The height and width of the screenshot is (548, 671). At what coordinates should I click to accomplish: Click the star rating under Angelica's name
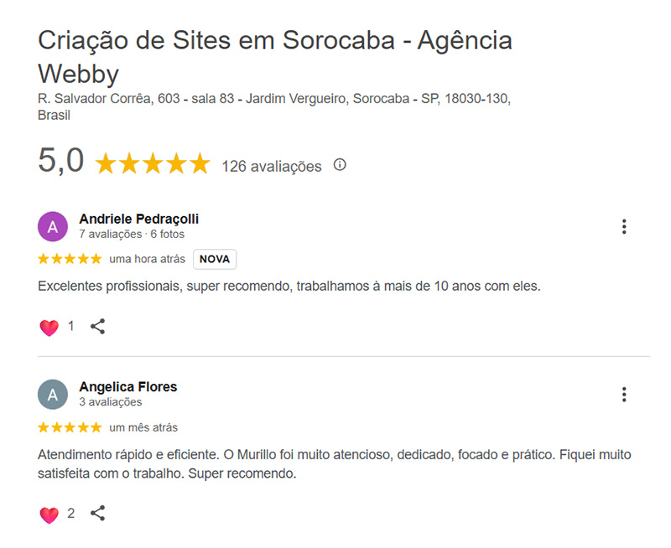(x=69, y=427)
